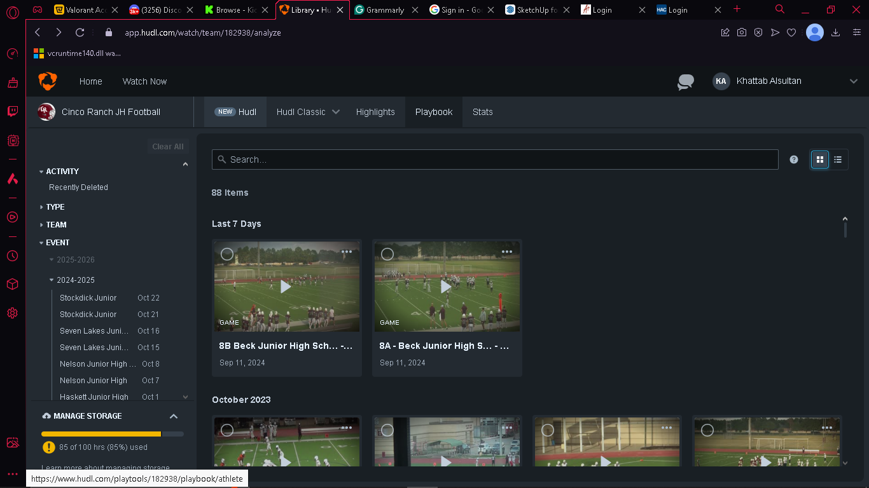869x488 pixels.
Task: Click the Hudl logo icon
Action: pyautogui.click(x=48, y=81)
